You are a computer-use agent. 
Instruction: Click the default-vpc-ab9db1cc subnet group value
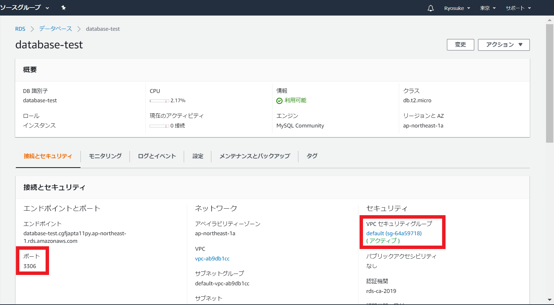tap(222, 283)
